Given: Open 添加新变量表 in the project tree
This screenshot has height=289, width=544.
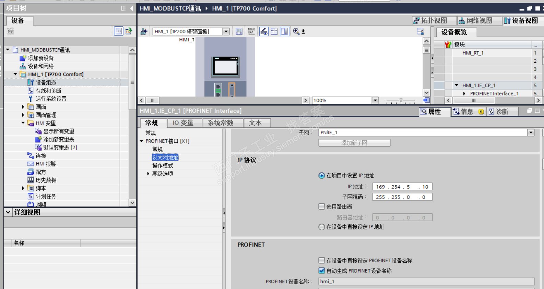Looking at the screenshot, I should coord(59,140).
